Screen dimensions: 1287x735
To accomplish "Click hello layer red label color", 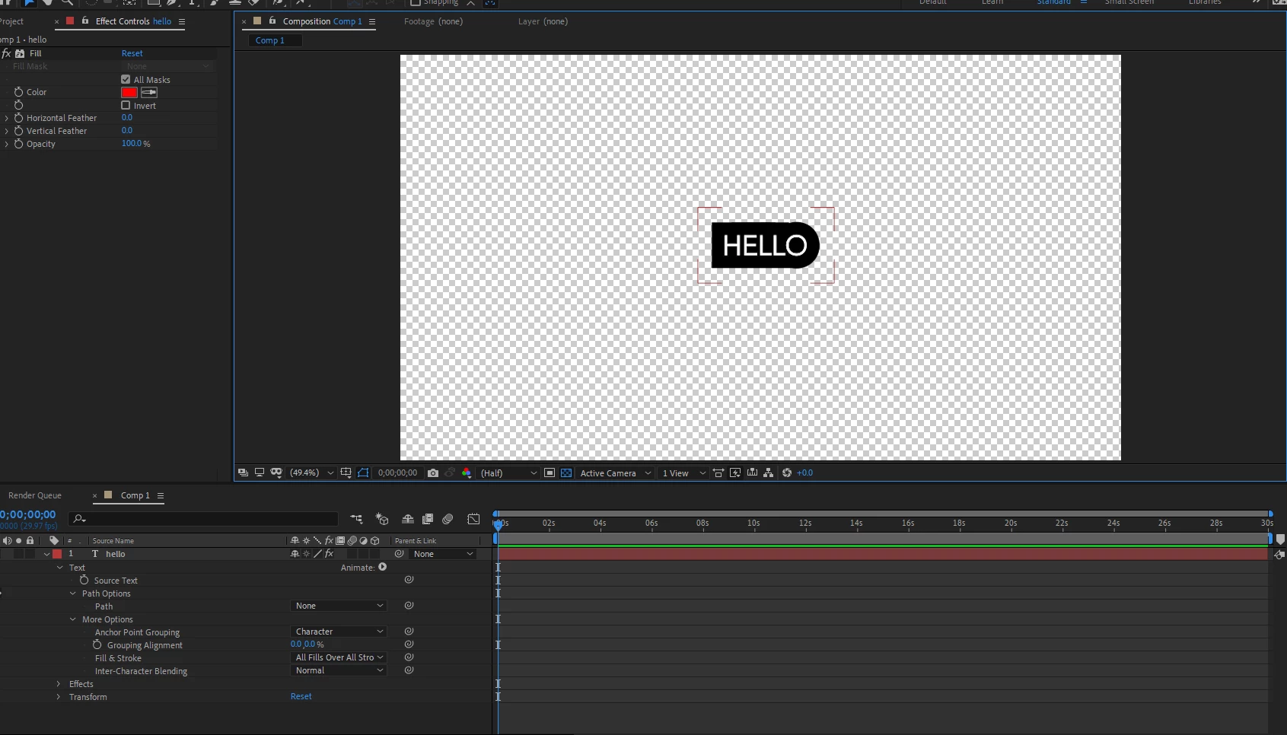I will (57, 554).
